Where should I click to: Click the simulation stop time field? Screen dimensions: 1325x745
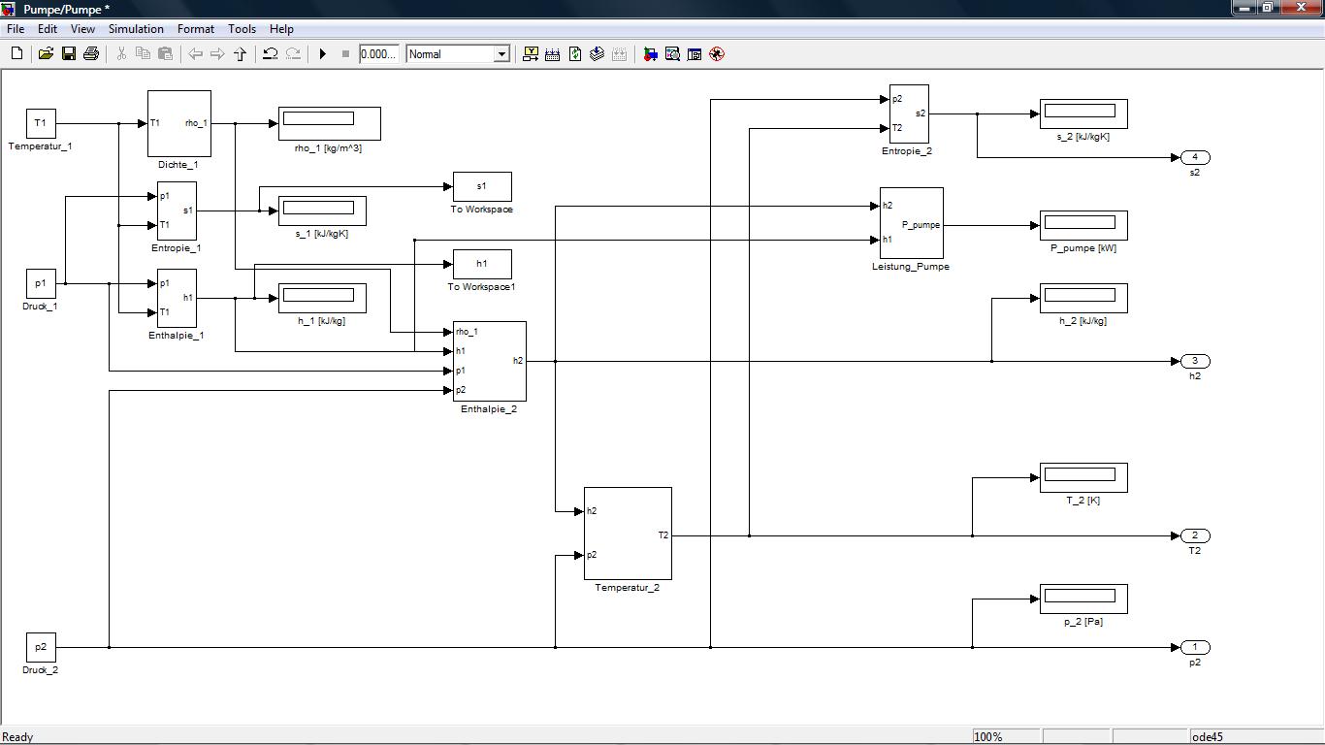pos(377,54)
